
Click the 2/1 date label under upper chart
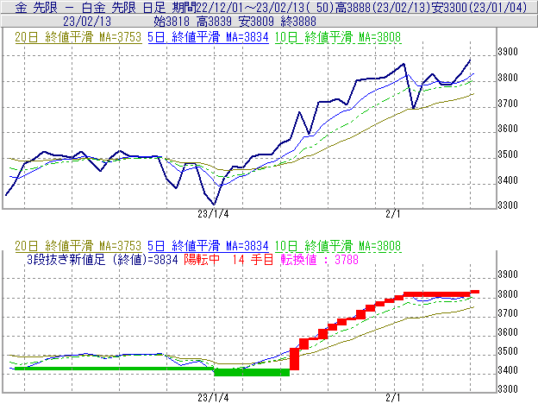coord(393,214)
